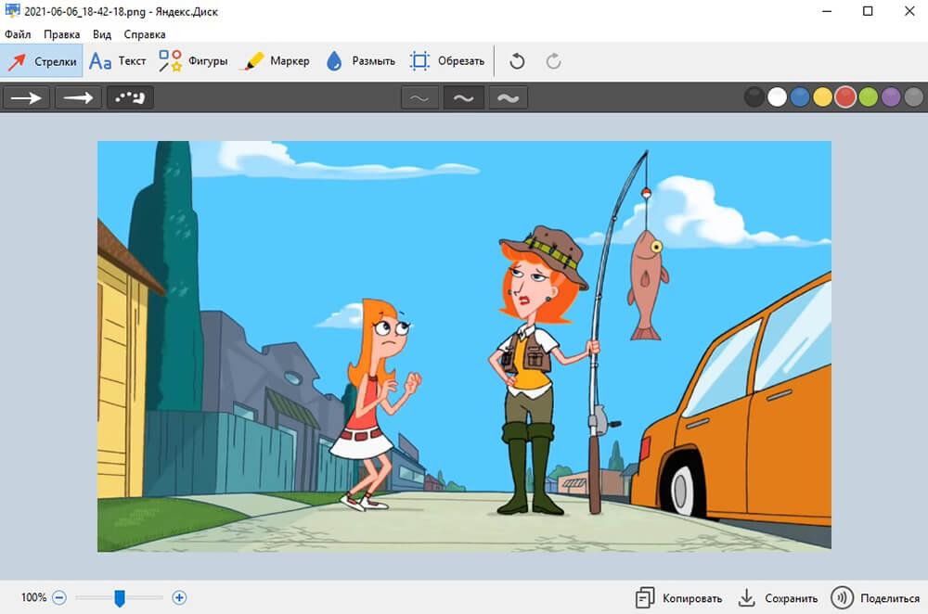This screenshot has width=928, height=614.
Task: Choose the red color swatch
Action: click(845, 97)
